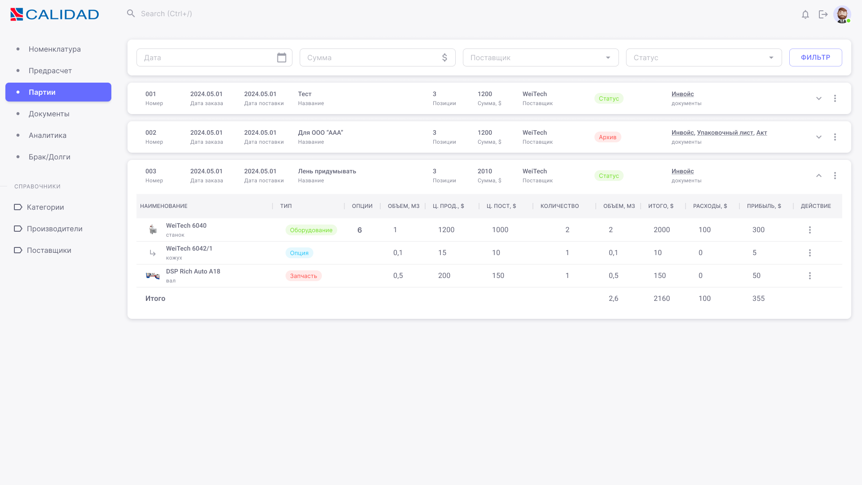Click the Архив badge of batch 002
The image size is (862, 485).
click(608, 137)
